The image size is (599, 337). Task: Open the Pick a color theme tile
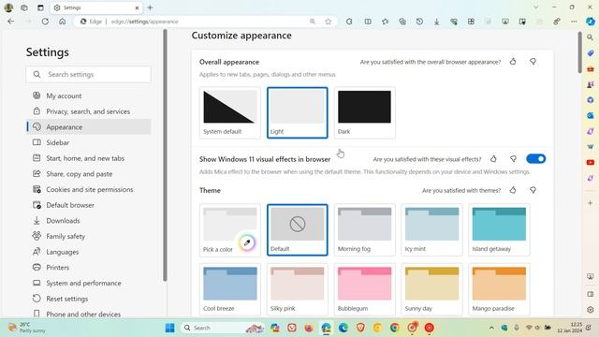tap(229, 229)
